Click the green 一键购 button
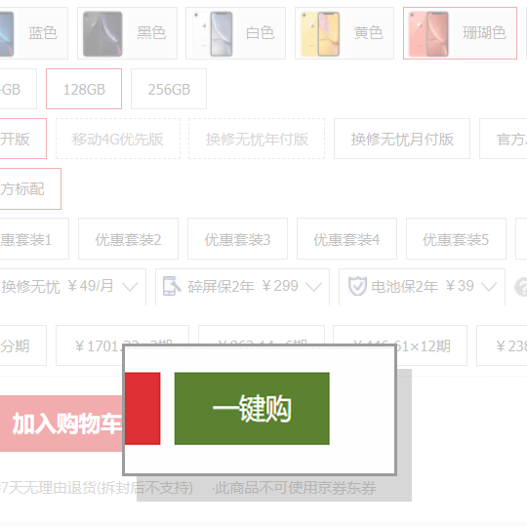This screenshot has height=527, width=527. (252, 408)
